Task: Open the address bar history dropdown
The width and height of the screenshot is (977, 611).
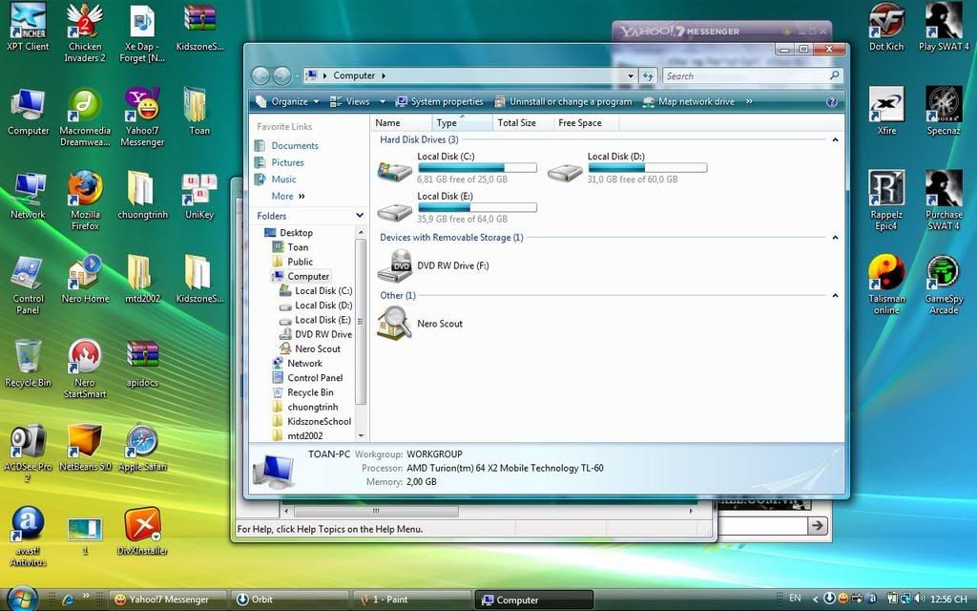Action: (x=631, y=76)
